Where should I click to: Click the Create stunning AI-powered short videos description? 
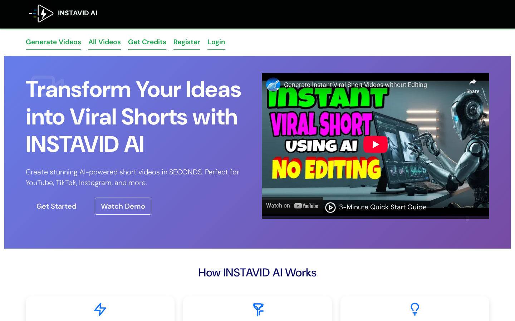[132, 177]
